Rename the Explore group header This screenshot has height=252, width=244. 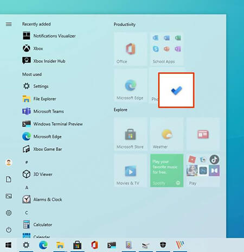point(120,110)
